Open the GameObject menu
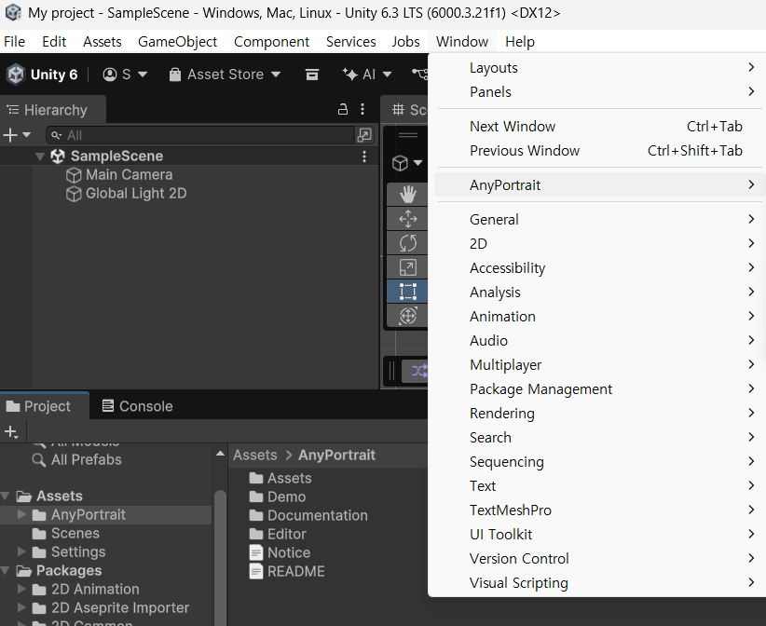 (177, 42)
